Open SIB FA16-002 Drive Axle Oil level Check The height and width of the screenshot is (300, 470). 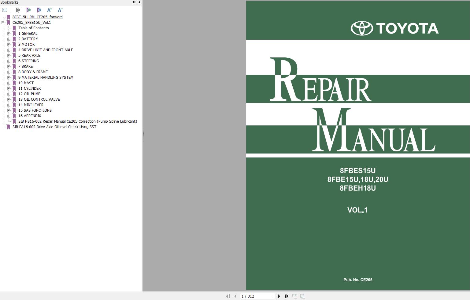pyautogui.click(x=54, y=127)
